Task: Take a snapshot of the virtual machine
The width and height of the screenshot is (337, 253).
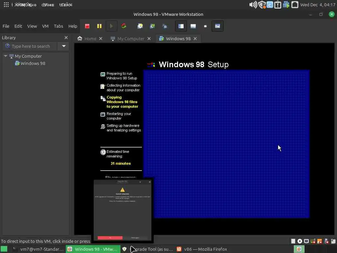Action: pos(140,26)
